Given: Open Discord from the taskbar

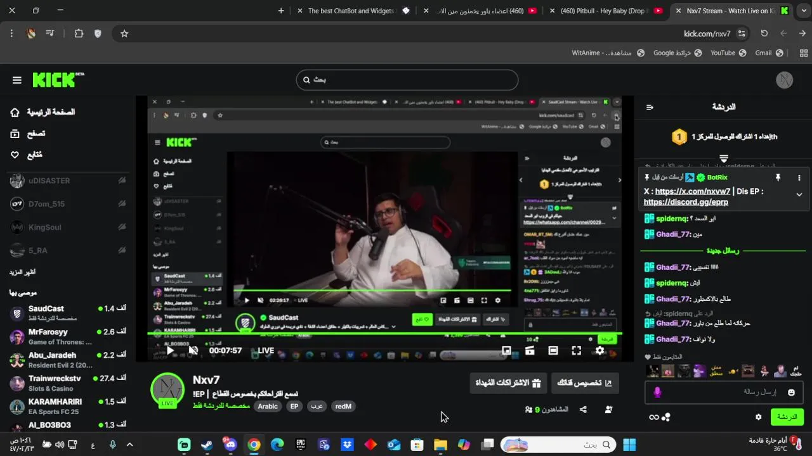Looking at the screenshot, I should pos(230,445).
